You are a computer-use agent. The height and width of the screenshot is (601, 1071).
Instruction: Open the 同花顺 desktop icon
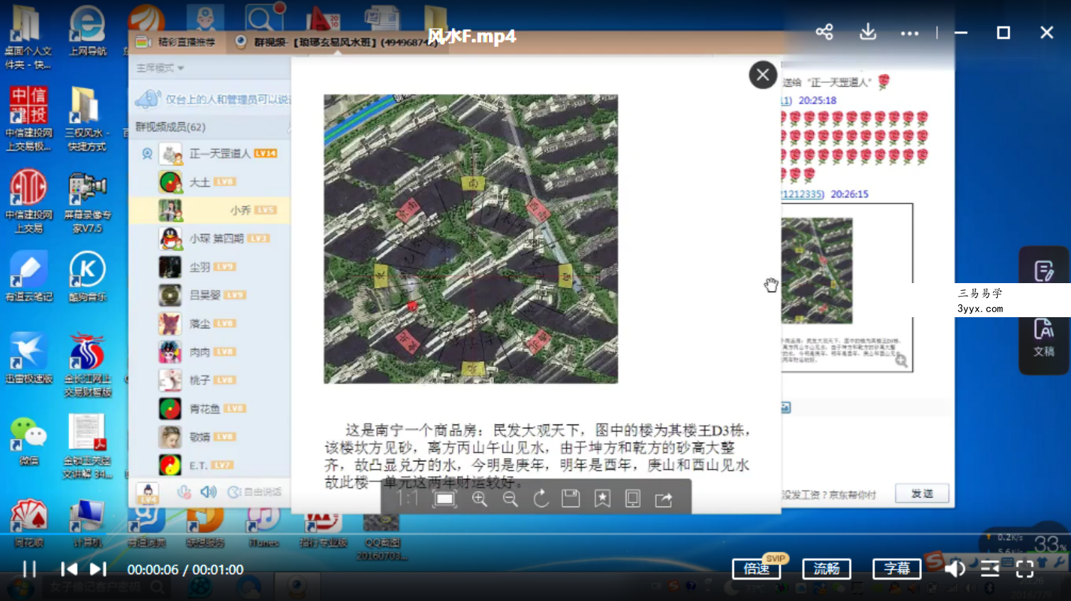(x=28, y=523)
